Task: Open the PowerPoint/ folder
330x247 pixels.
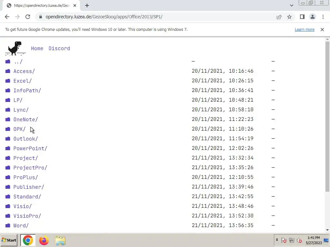Action: click(x=30, y=149)
